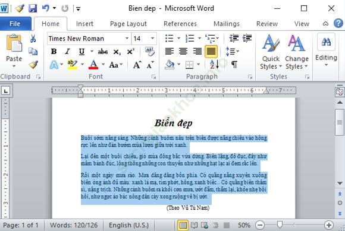Click the Zoom Out minus button

pyautogui.click(x=260, y=225)
